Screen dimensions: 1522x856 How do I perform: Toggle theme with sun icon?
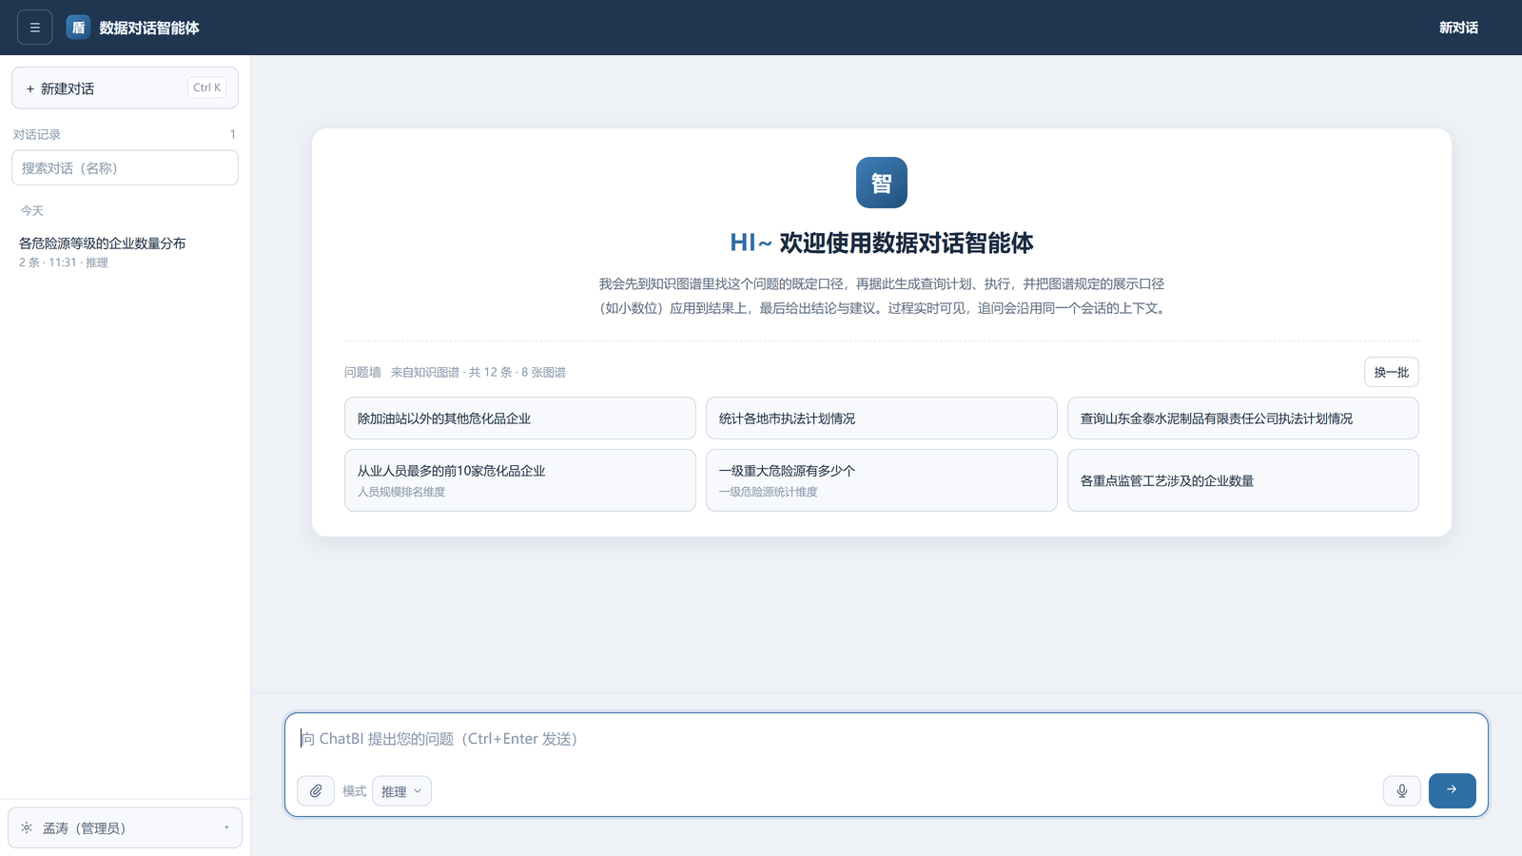click(27, 827)
